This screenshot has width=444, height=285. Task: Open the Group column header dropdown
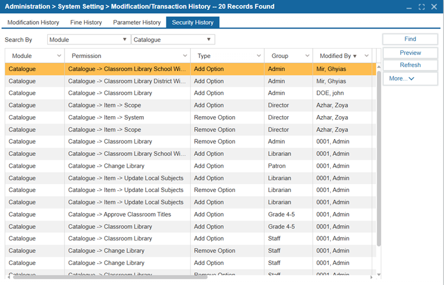pyautogui.click(x=307, y=56)
